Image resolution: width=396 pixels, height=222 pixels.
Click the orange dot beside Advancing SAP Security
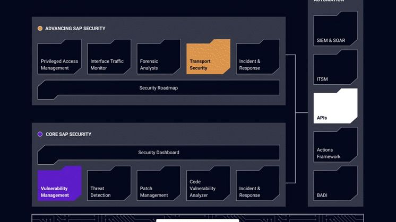click(x=40, y=29)
